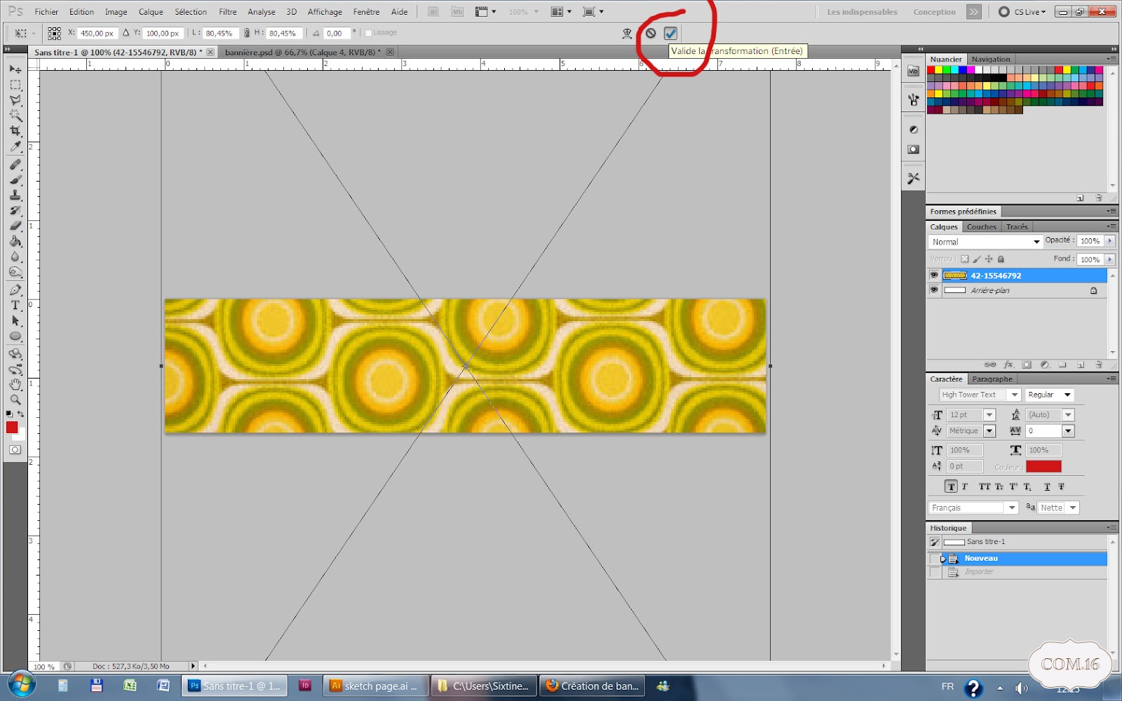Image resolution: width=1122 pixels, height=701 pixels.
Task: Open the Nette anti-aliasing dropdown
Action: tap(1073, 508)
